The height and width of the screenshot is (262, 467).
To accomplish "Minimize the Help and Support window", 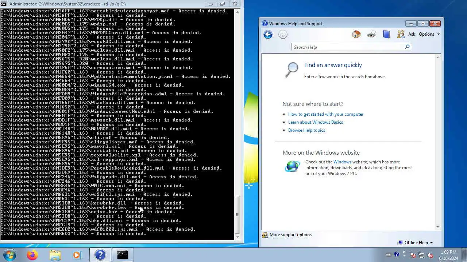I will pos(411,23).
